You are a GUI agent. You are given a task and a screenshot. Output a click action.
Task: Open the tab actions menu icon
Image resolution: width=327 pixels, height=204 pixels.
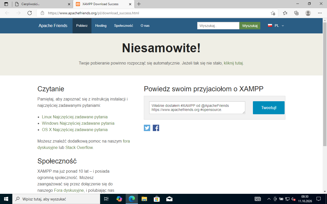(6, 4)
